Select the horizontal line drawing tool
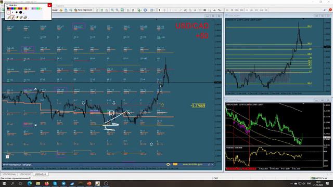The height and width of the screenshot is (187, 333). [x=175, y=10]
